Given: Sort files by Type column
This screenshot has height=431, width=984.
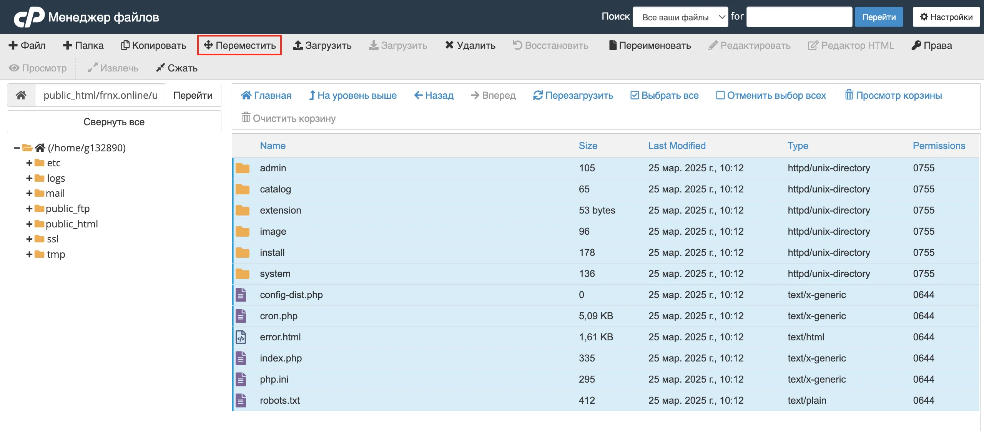Looking at the screenshot, I should [x=798, y=146].
